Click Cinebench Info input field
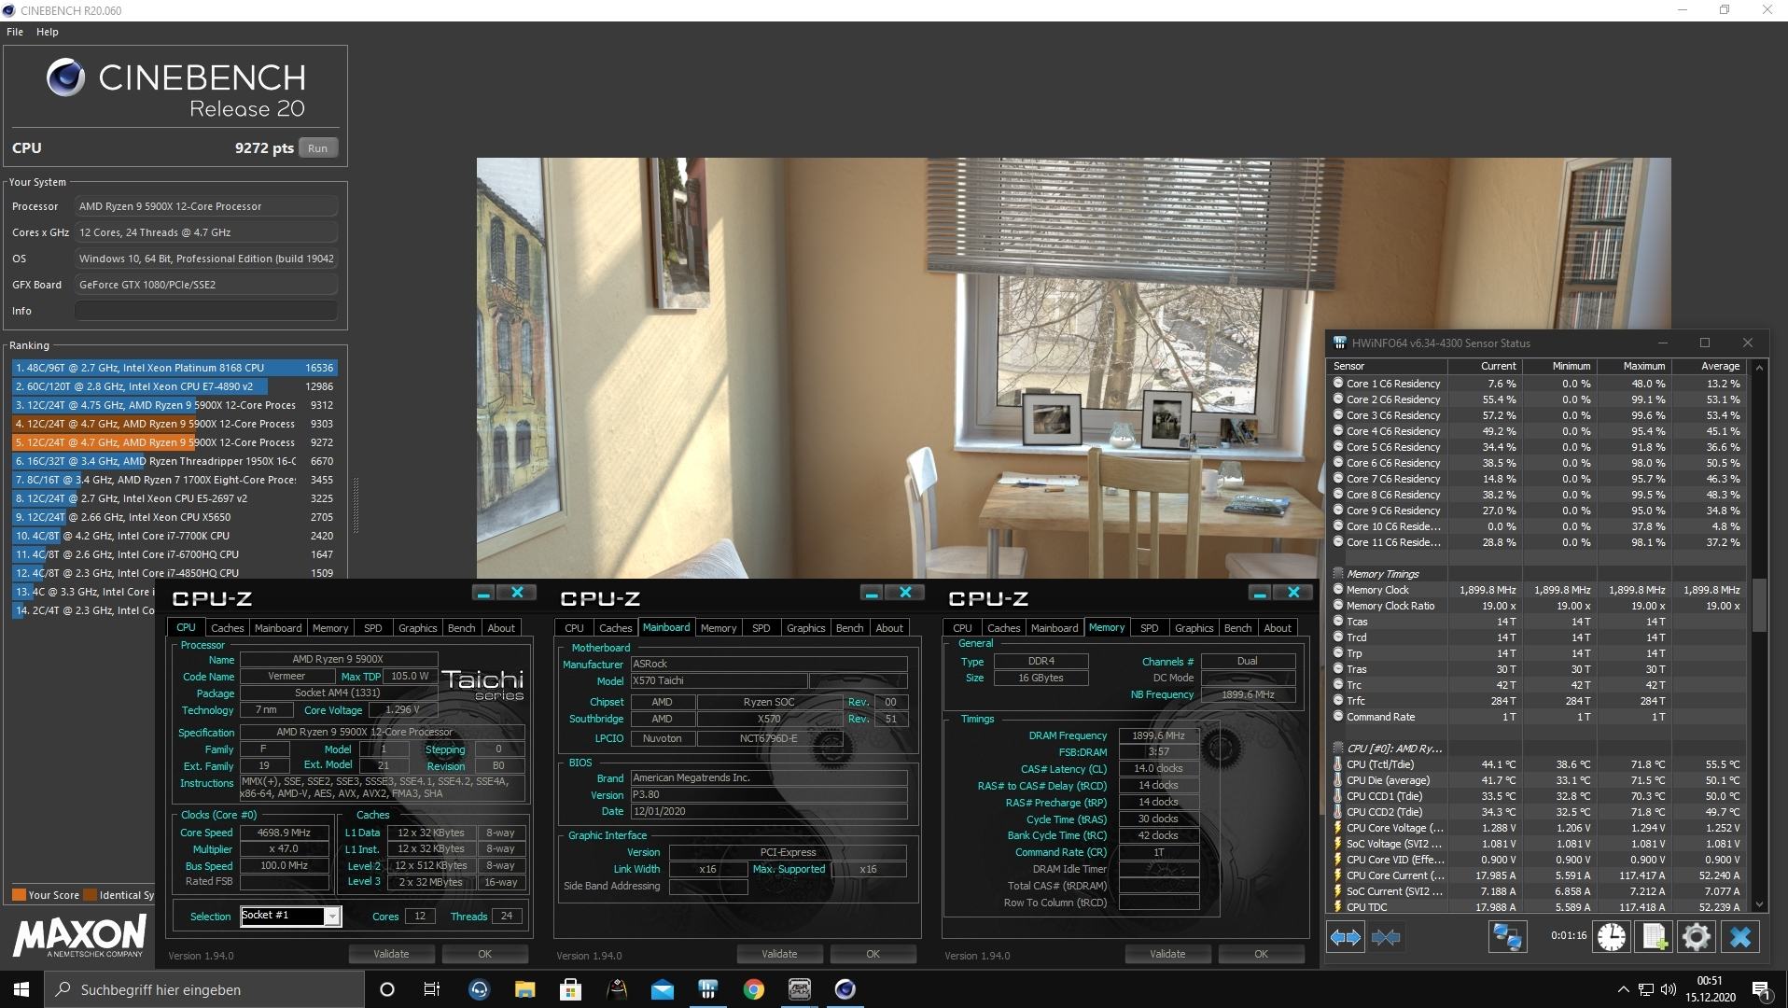Screen dimensions: 1788x1008 (x=205, y=311)
